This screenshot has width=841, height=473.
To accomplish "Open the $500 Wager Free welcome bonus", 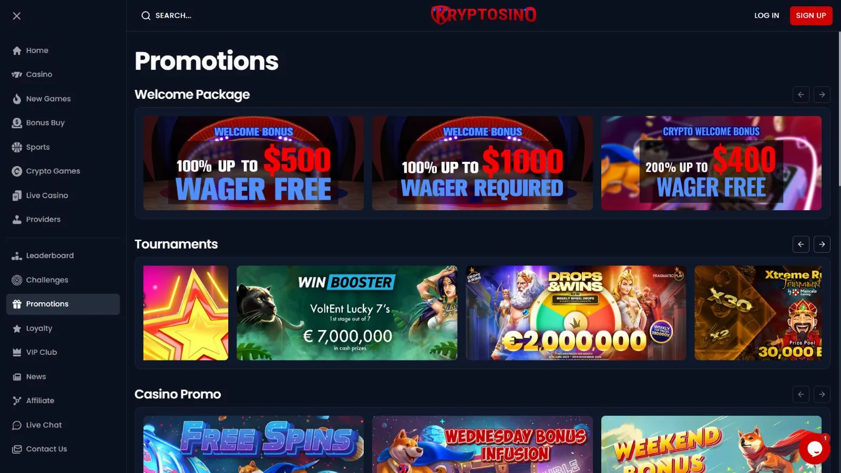I will coord(253,163).
